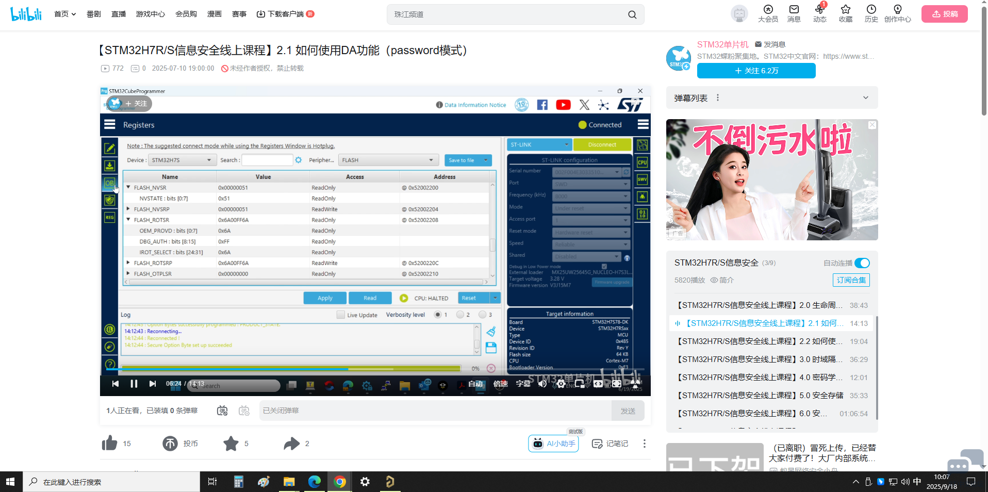
Task: Go to the 直播 live section
Action: pos(119,14)
